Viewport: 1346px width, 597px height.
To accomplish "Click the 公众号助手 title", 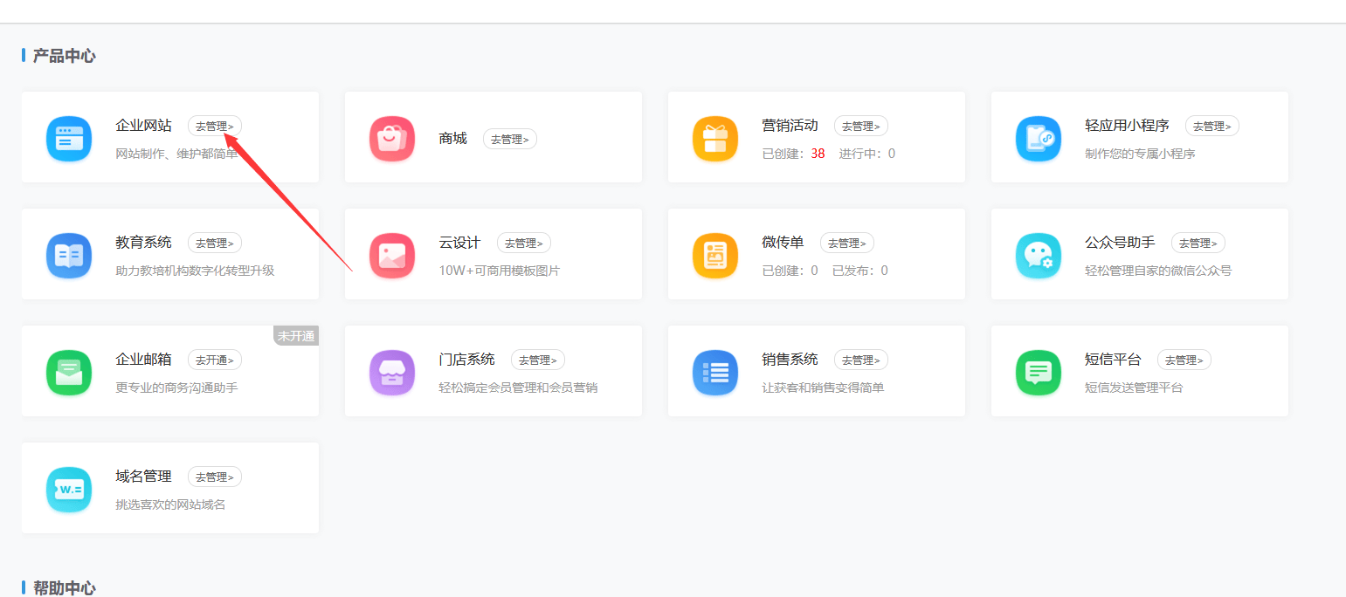I will 1121,243.
